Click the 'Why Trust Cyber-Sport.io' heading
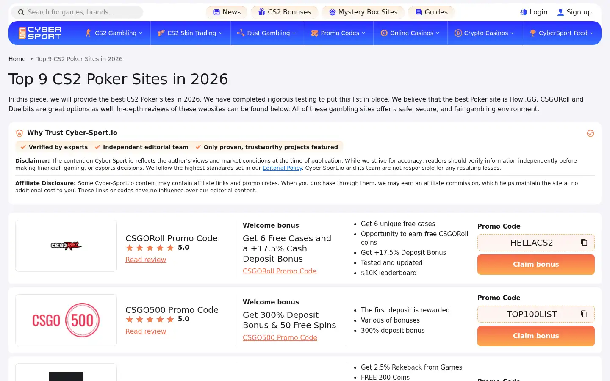Screen dimensions: 610x381 72,133
